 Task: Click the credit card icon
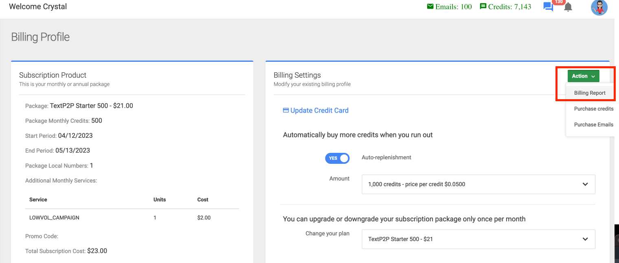tap(286, 110)
